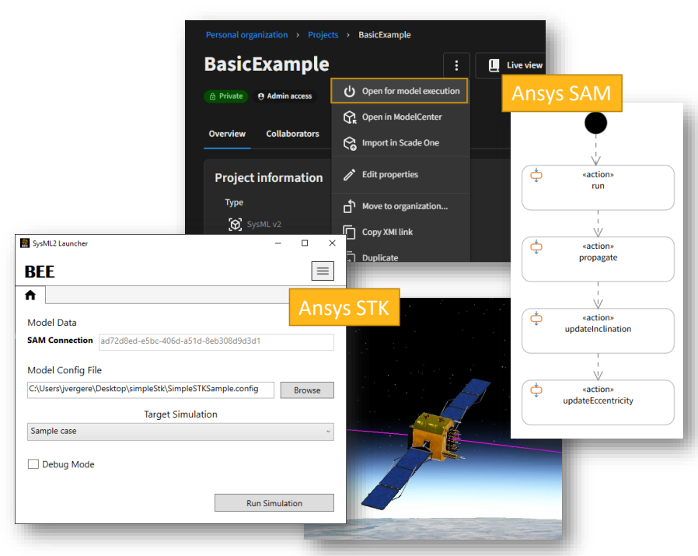Viewport: 698px width, 556px height.
Task: Select Copy XMI link menu entry
Action: click(400, 232)
